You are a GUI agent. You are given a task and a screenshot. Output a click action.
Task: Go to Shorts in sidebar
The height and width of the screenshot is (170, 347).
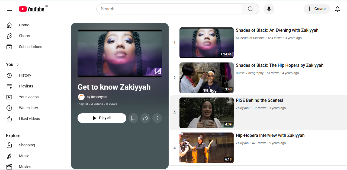click(24, 36)
